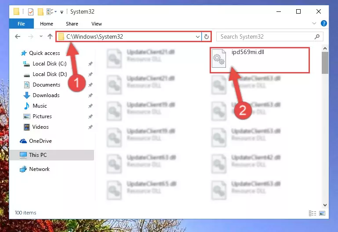Click the Back navigation arrow
The image size is (338, 232).
click(18, 36)
